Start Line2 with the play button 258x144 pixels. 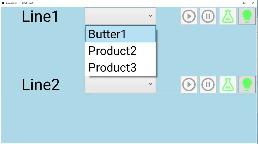(189, 85)
